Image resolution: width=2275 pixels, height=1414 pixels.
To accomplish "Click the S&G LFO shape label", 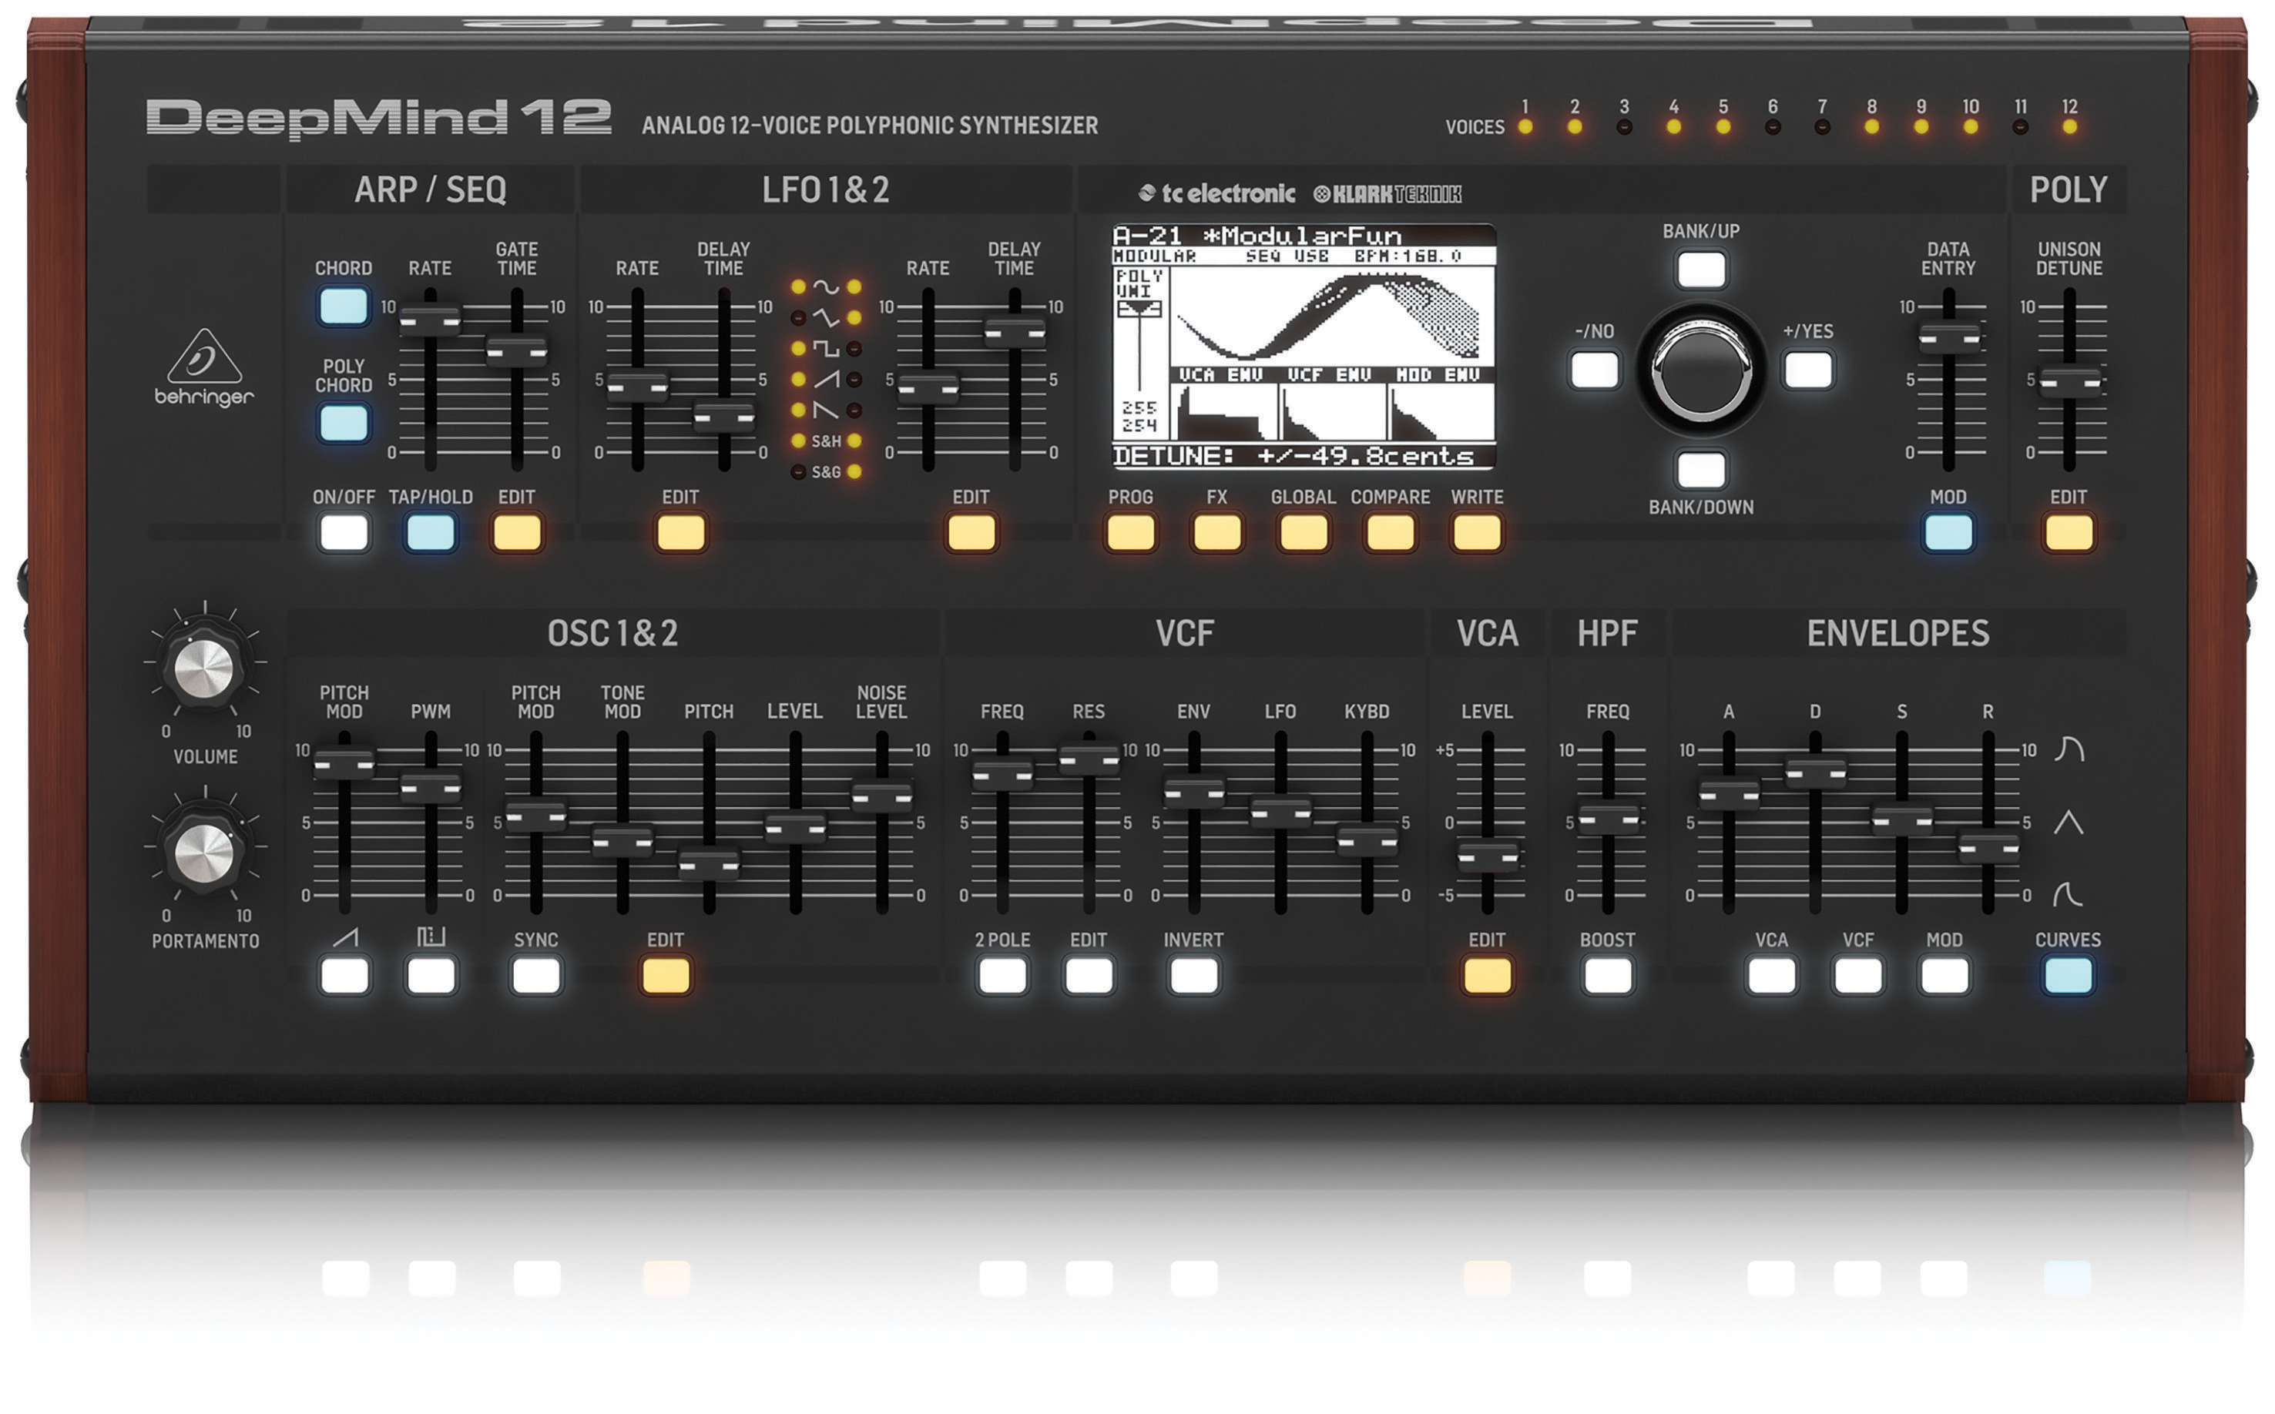I will 826,471.
